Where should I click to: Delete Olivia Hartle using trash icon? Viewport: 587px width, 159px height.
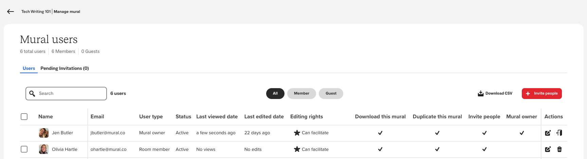click(x=559, y=149)
